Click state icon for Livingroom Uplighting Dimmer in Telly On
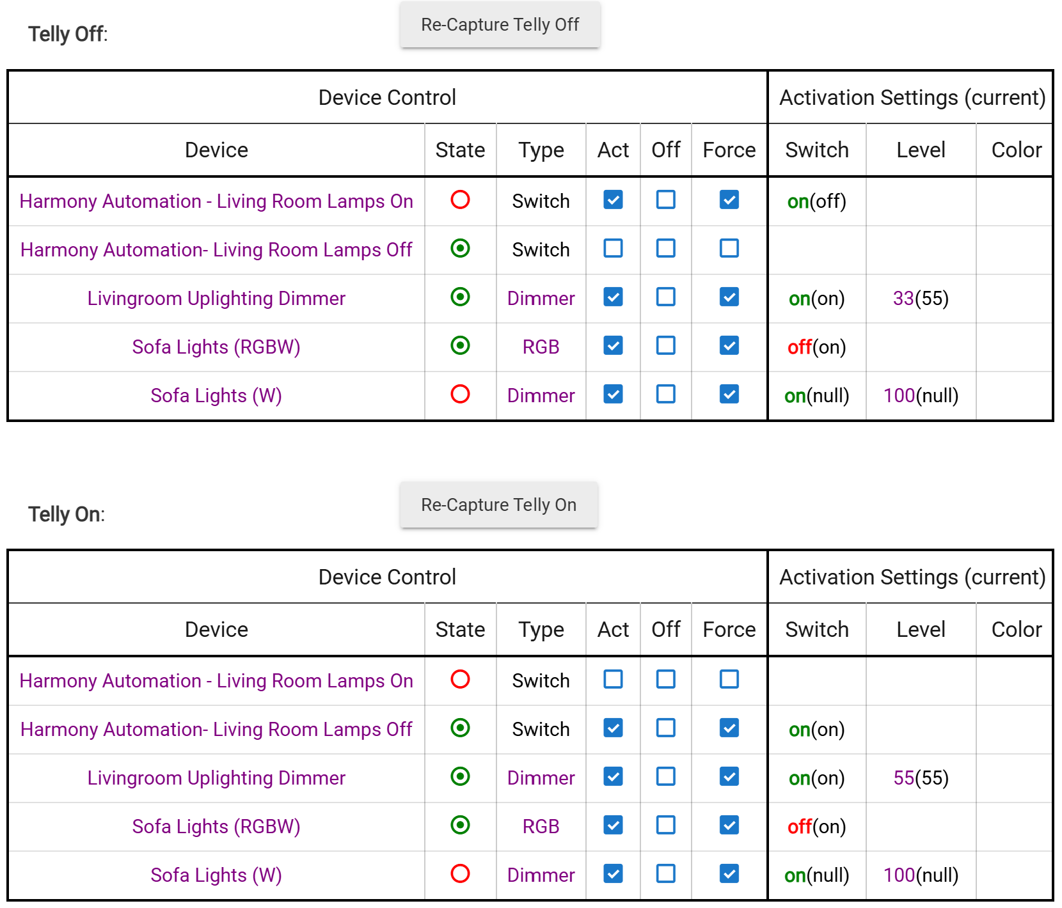This screenshot has width=1062, height=908. pyautogui.click(x=460, y=777)
